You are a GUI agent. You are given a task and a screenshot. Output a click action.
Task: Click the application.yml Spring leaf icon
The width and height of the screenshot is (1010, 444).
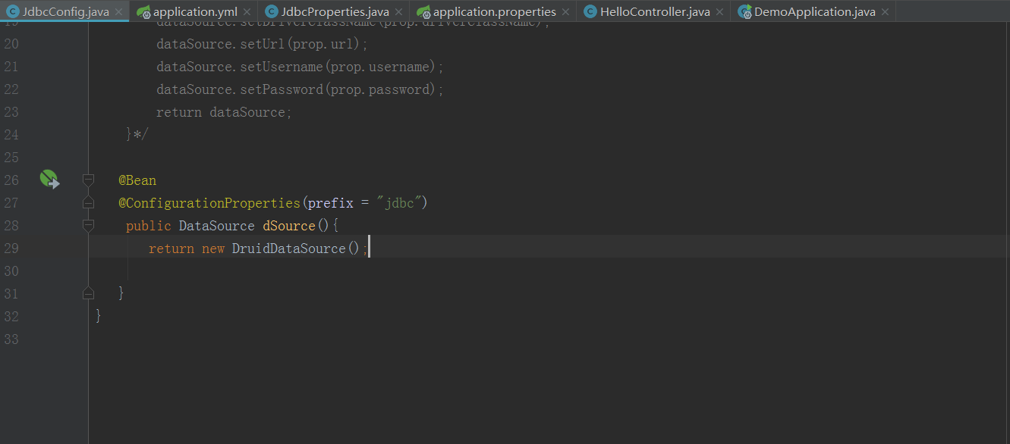tap(143, 11)
